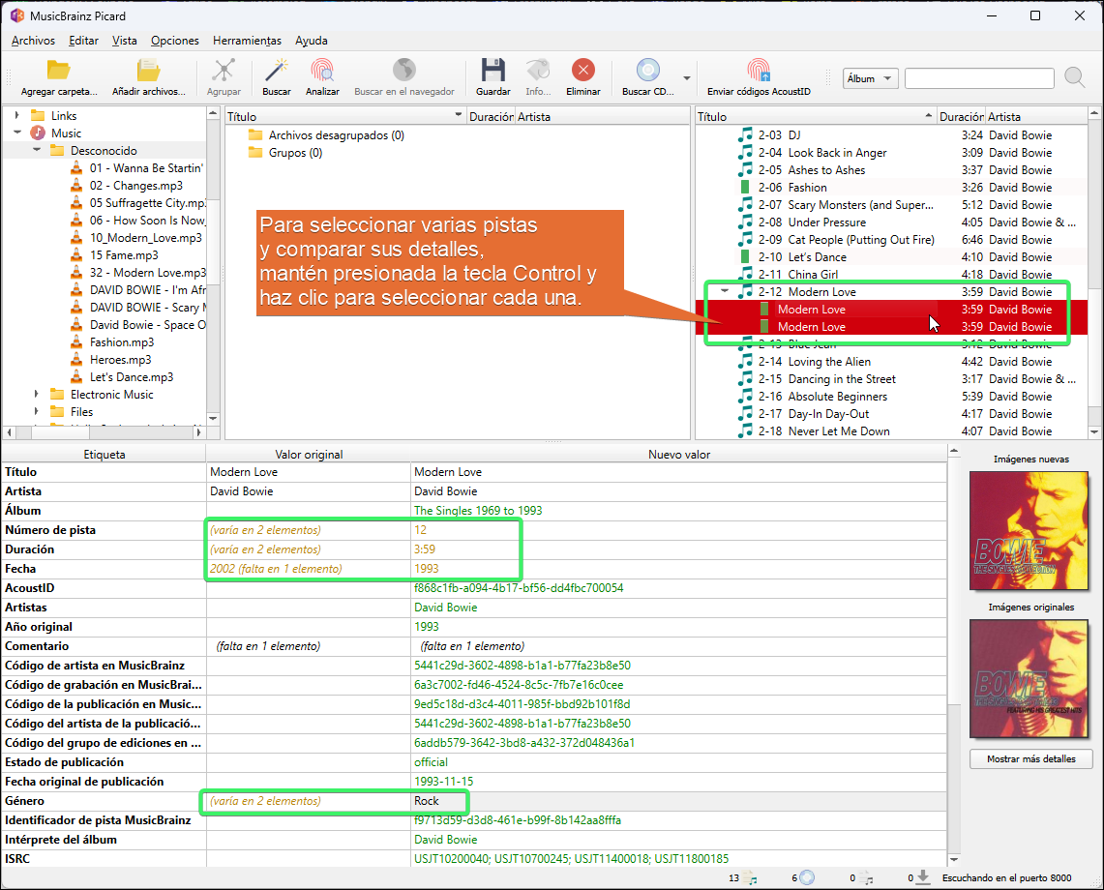Click the Añadir archivos toolbar icon
This screenshot has height=890, width=1104.
pos(149,71)
